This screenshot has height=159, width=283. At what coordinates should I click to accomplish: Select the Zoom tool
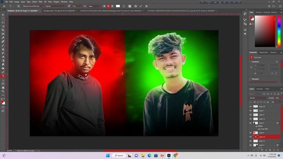pyautogui.click(x=3, y=91)
